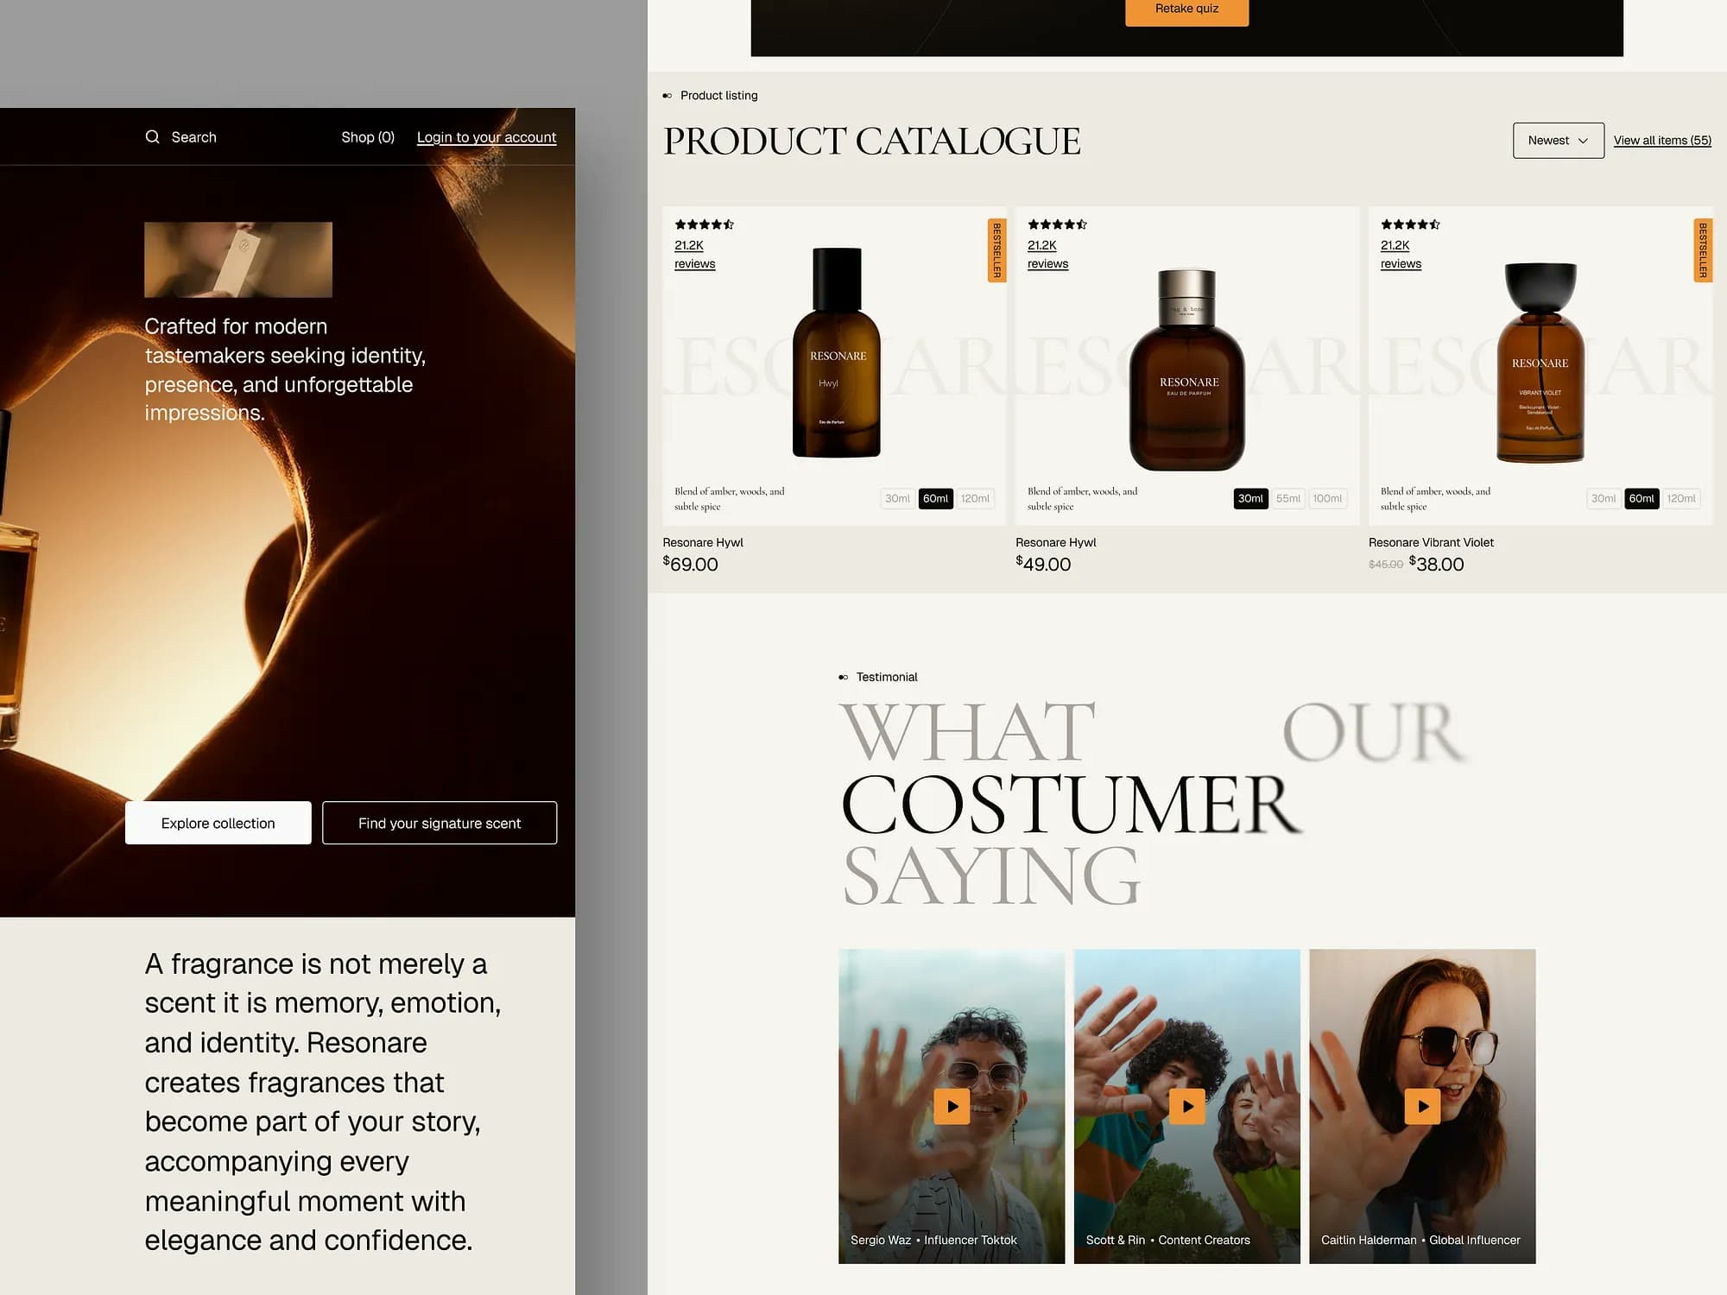Select 30ml size on Resonare Vibrant Violet
The image size is (1727, 1295).
tap(1604, 498)
